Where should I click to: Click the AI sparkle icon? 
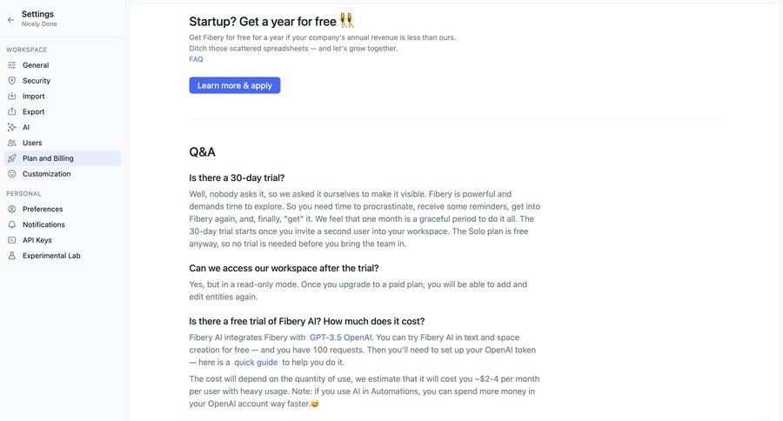click(12, 127)
